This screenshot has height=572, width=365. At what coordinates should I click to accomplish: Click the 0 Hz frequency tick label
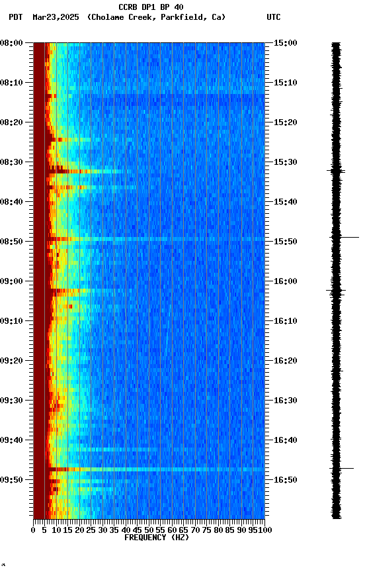pos(33,530)
